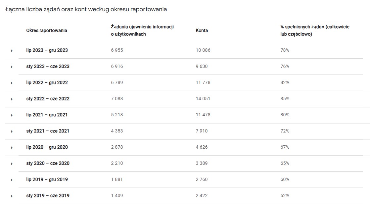Select the lip 2023 – gru 2023 period label

[47, 50]
